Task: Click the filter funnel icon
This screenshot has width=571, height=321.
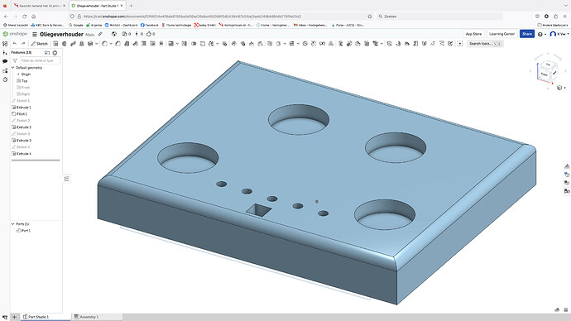Action: (15, 60)
